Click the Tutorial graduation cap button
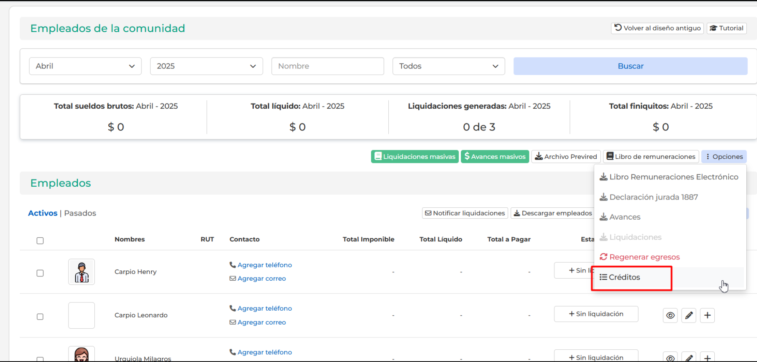Viewport: 757px width, 362px height. click(x=726, y=28)
